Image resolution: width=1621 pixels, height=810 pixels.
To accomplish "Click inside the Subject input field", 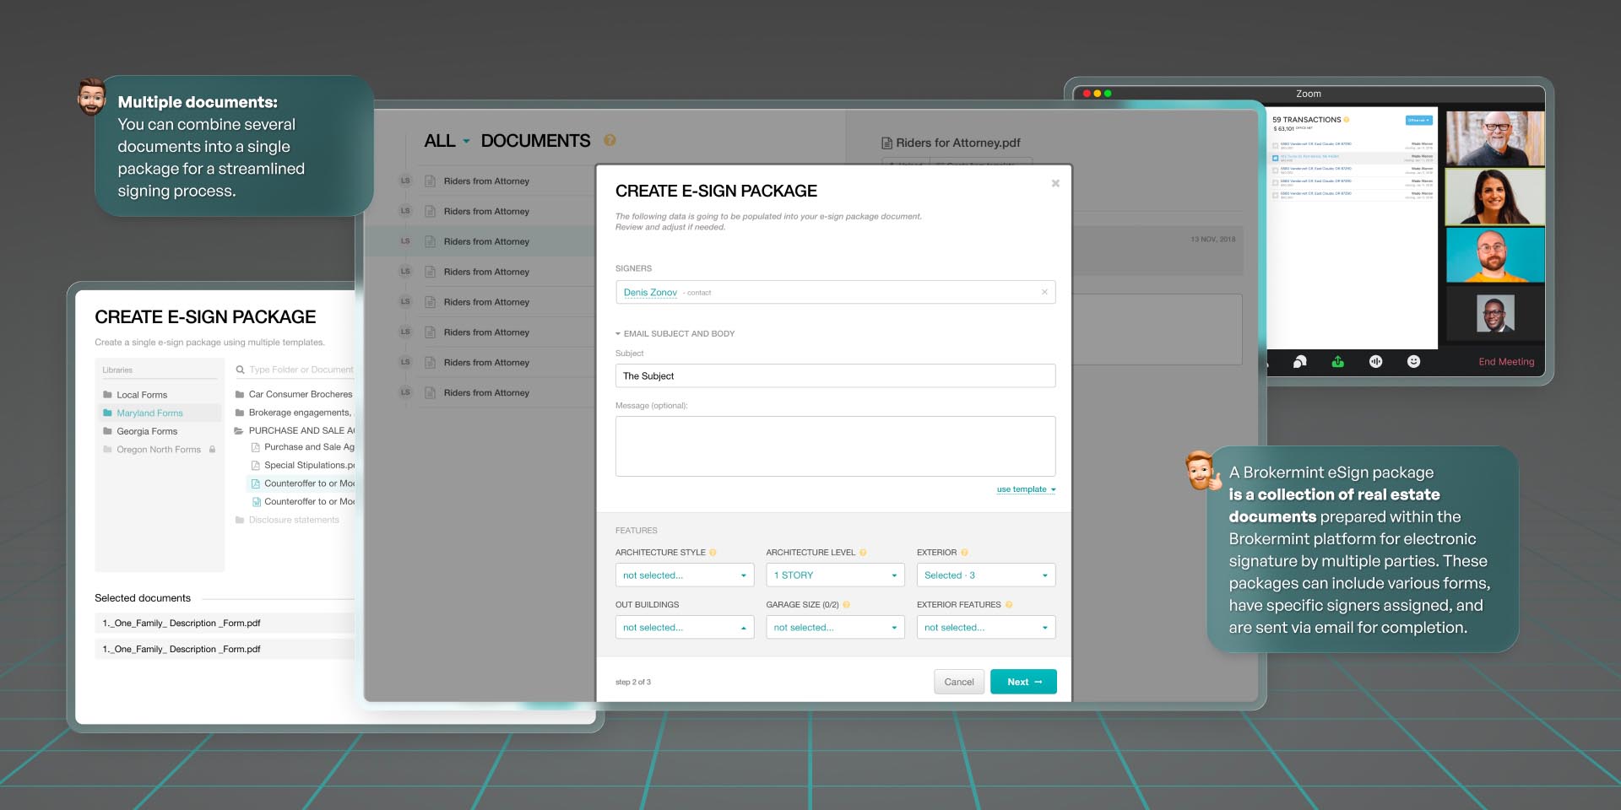I will tap(835, 375).
